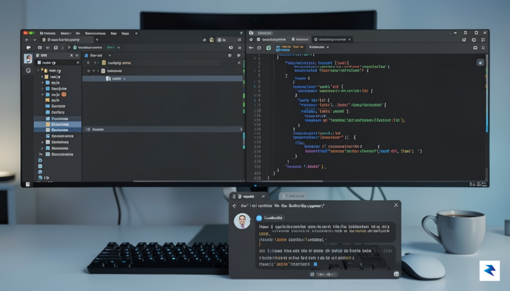Close the active third tab in right window
The height and width of the screenshot is (291, 510).
click(x=349, y=40)
